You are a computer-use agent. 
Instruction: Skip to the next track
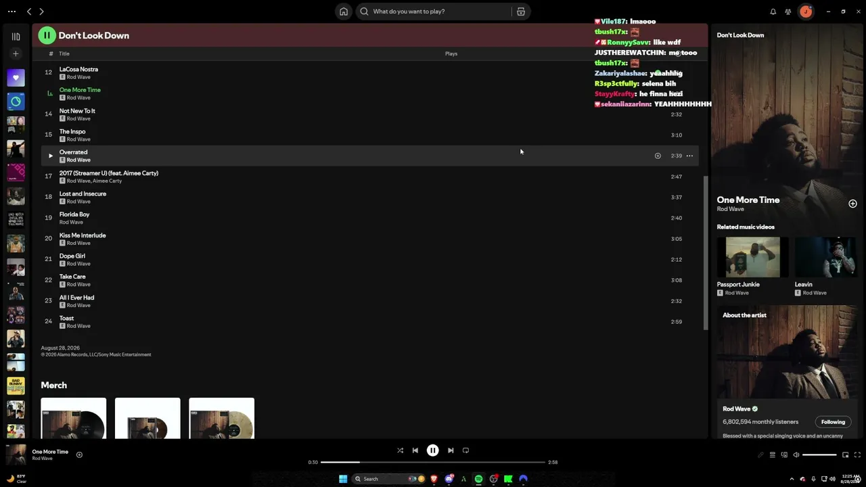[451, 450]
